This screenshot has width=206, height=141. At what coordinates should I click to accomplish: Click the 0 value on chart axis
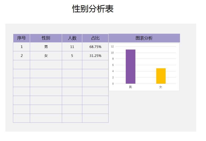(113, 84)
